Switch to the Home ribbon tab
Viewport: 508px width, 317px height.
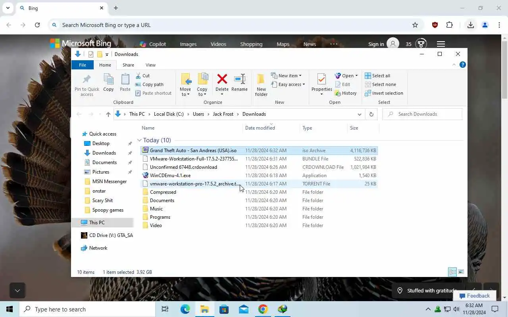point(105,65)
